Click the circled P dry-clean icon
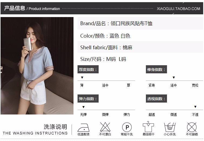The height and width of the screenshot is (141, 204). coord(127,127)
